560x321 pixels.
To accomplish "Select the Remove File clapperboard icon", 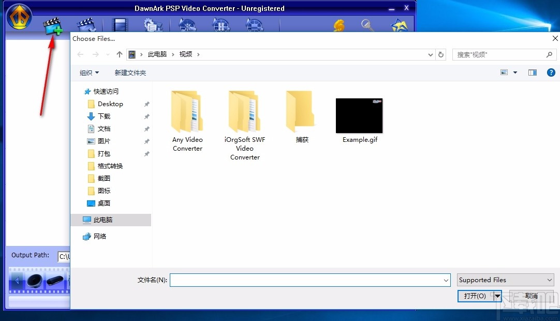I will [85, 24].
